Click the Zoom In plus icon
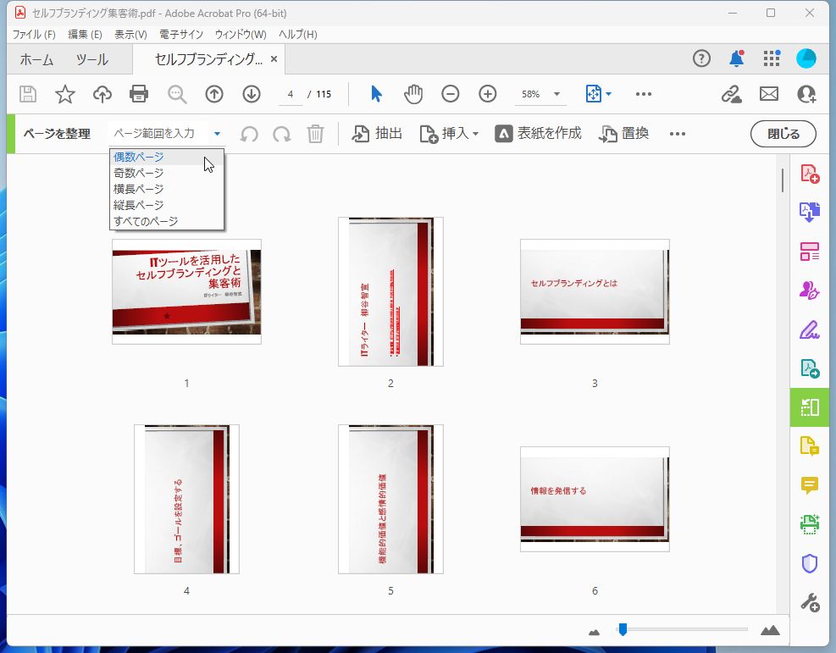The width and height of the screenshot is (836, 653). [x=487, y=94]
